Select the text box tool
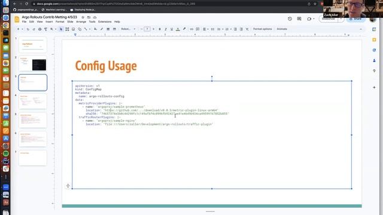This screenshot has height=215, width=383. pyautogui.click(x=67, y=29)
